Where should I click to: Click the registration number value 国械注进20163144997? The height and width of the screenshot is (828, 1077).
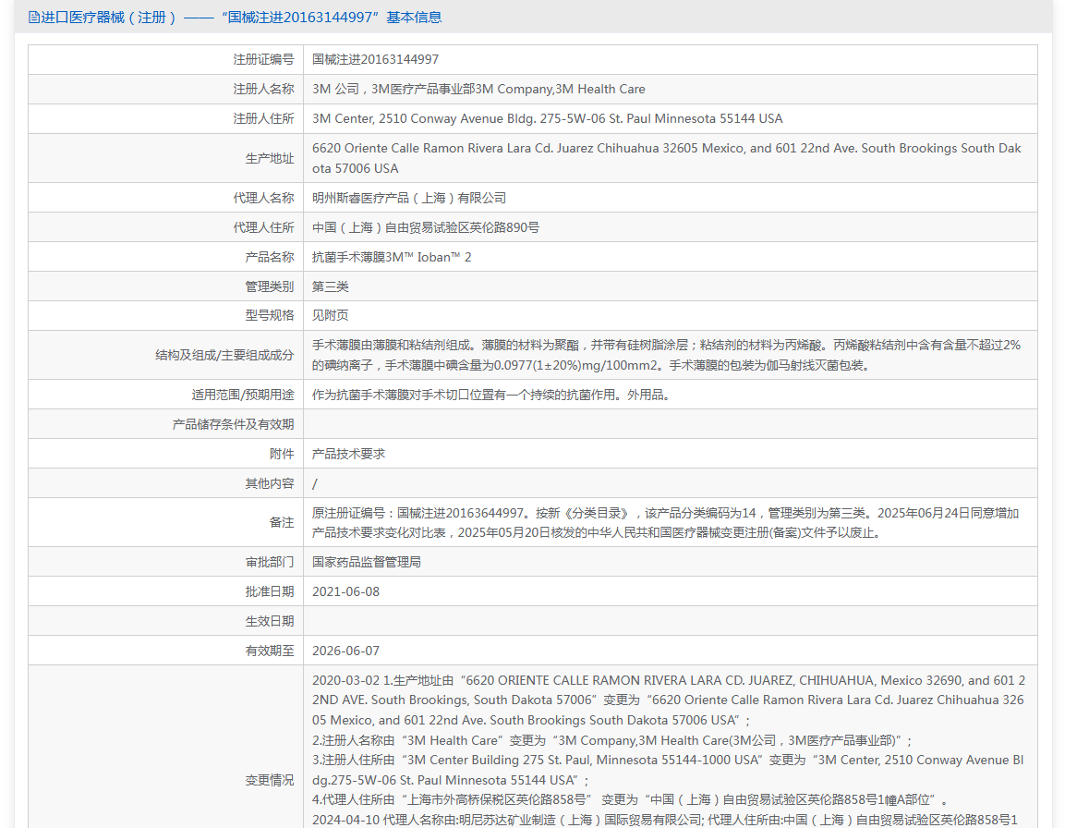375,59
